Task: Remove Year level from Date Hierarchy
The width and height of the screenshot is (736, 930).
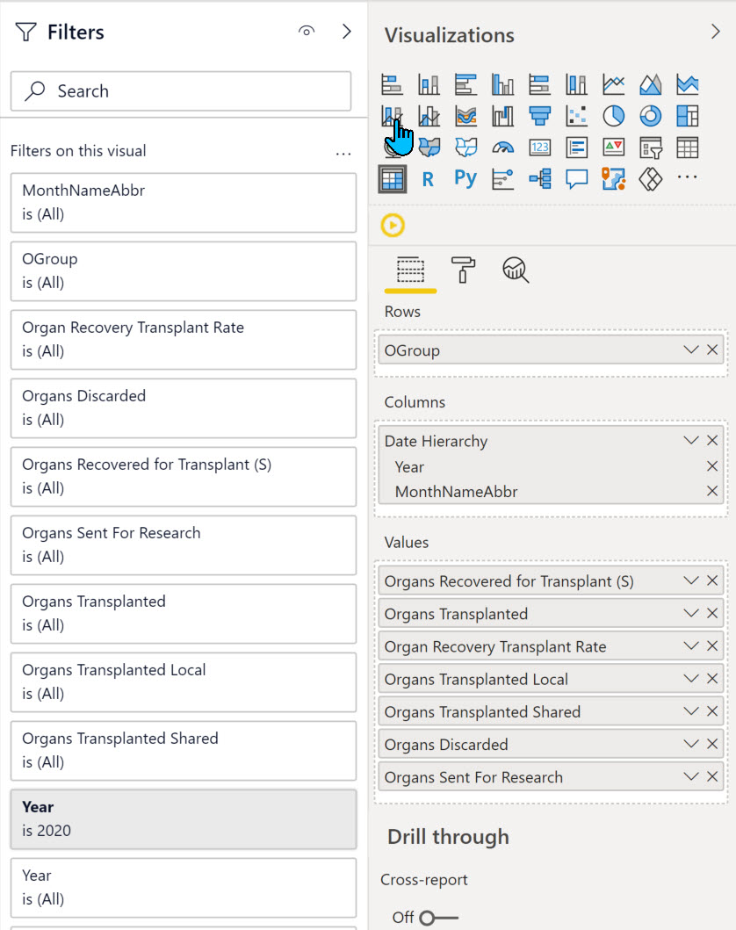Action: 712,466
